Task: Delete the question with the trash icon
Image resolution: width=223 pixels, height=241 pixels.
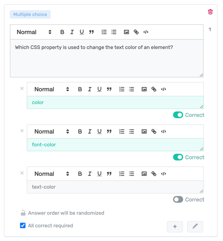Action: coord(210,12)
